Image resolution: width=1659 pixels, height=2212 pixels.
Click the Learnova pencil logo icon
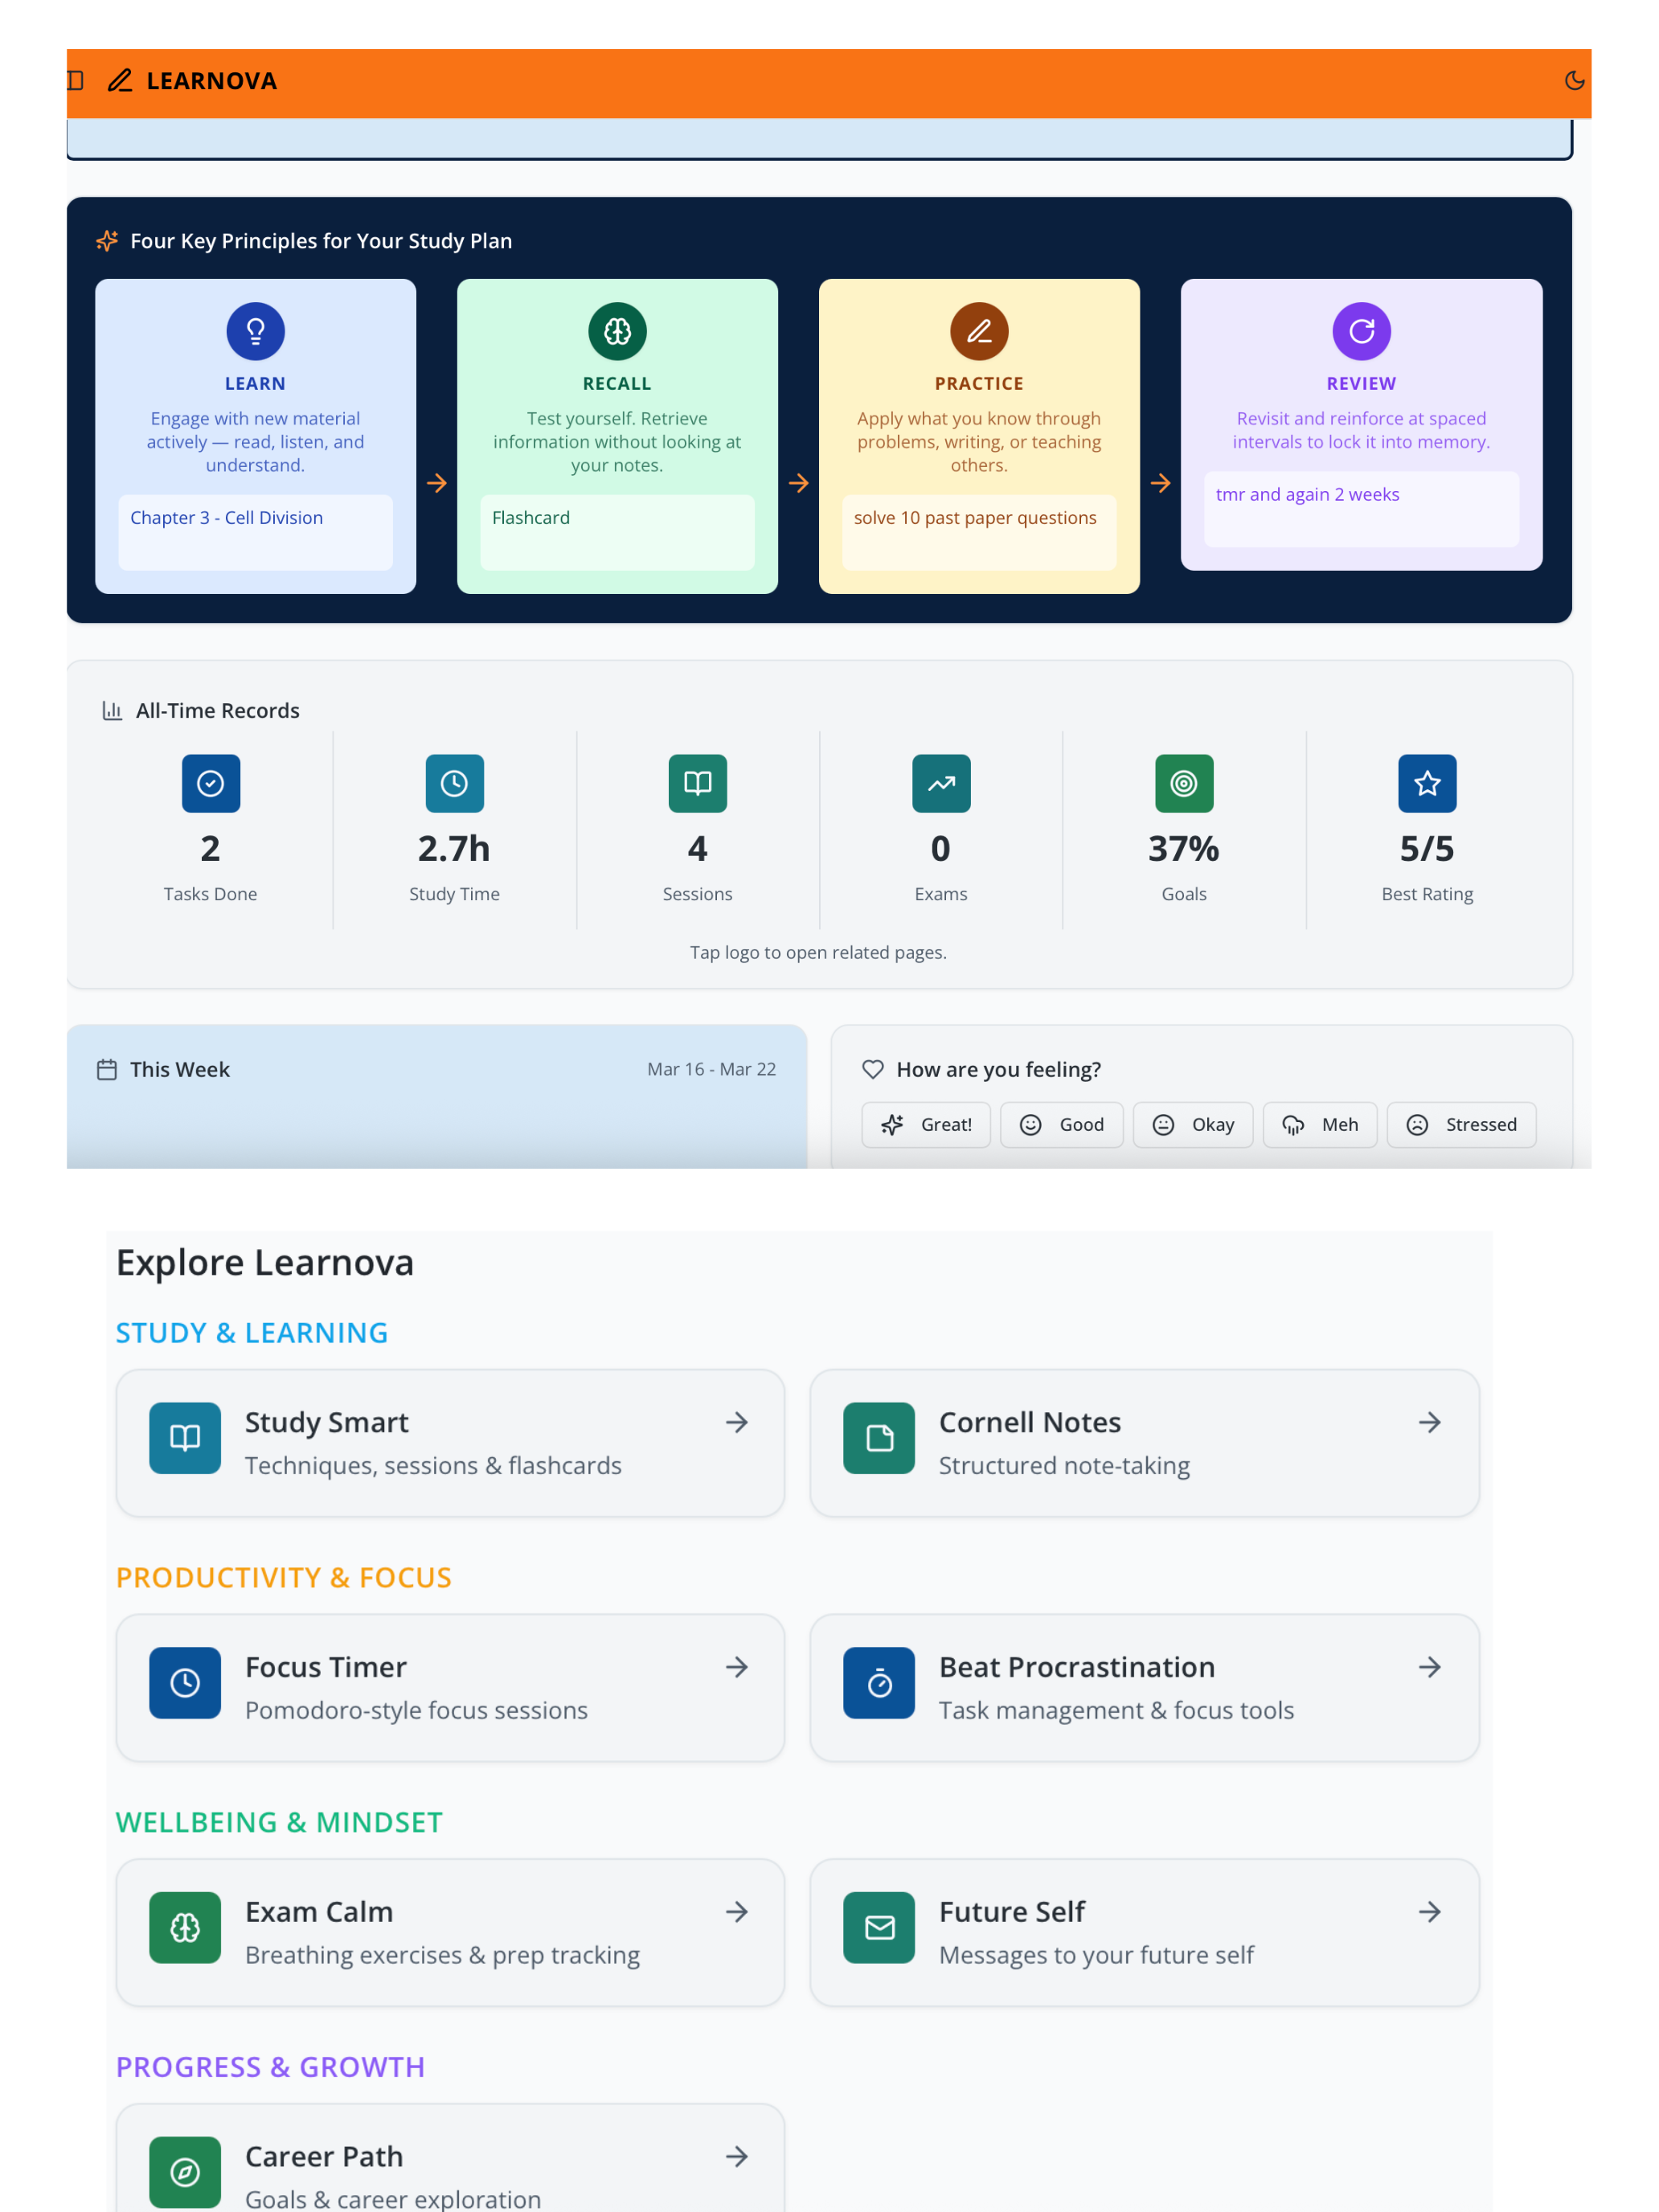120,80
